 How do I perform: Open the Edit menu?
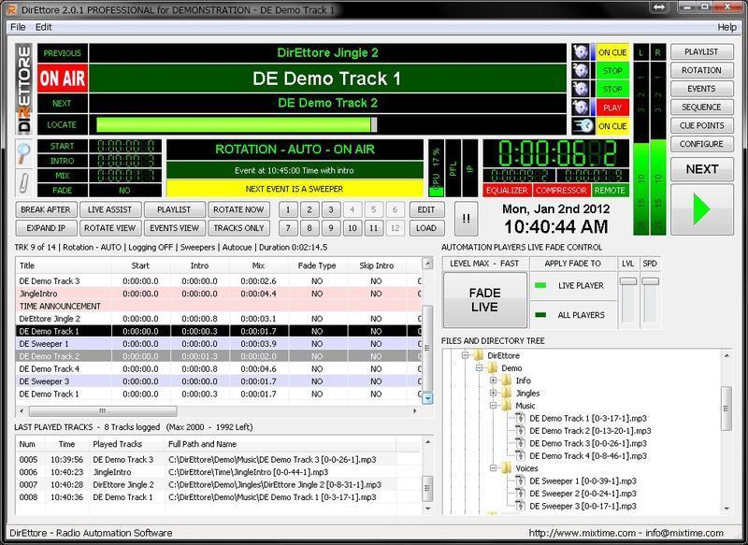(x=43, y=27)
